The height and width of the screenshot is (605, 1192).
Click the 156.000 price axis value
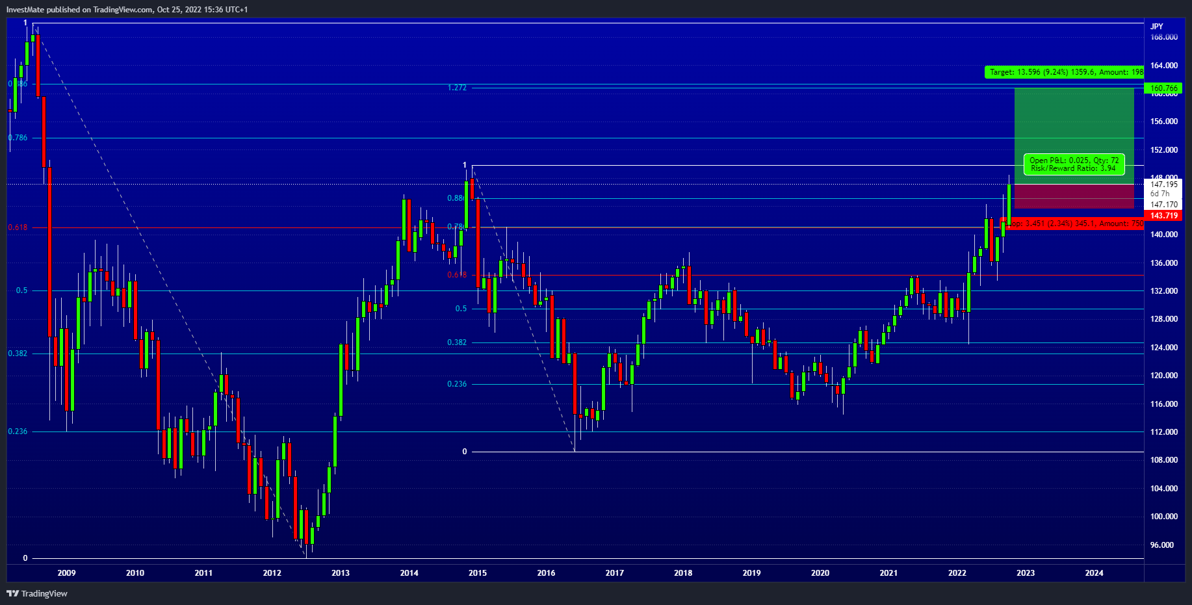click(1164, 122)
